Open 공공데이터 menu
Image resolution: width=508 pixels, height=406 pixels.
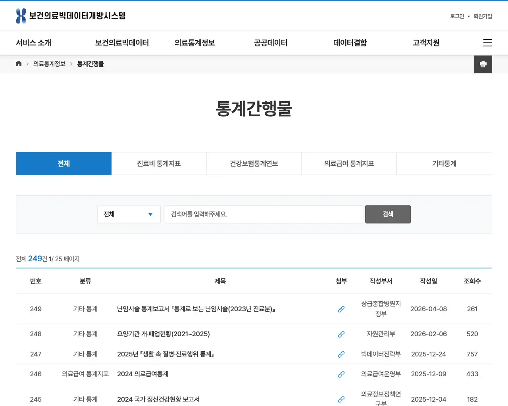(271, 43)
